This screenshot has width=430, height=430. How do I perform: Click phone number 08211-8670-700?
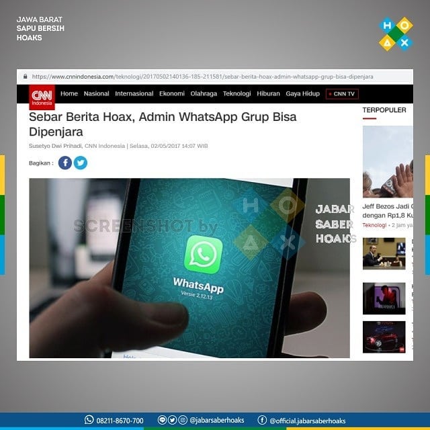(x=120, y=421)
